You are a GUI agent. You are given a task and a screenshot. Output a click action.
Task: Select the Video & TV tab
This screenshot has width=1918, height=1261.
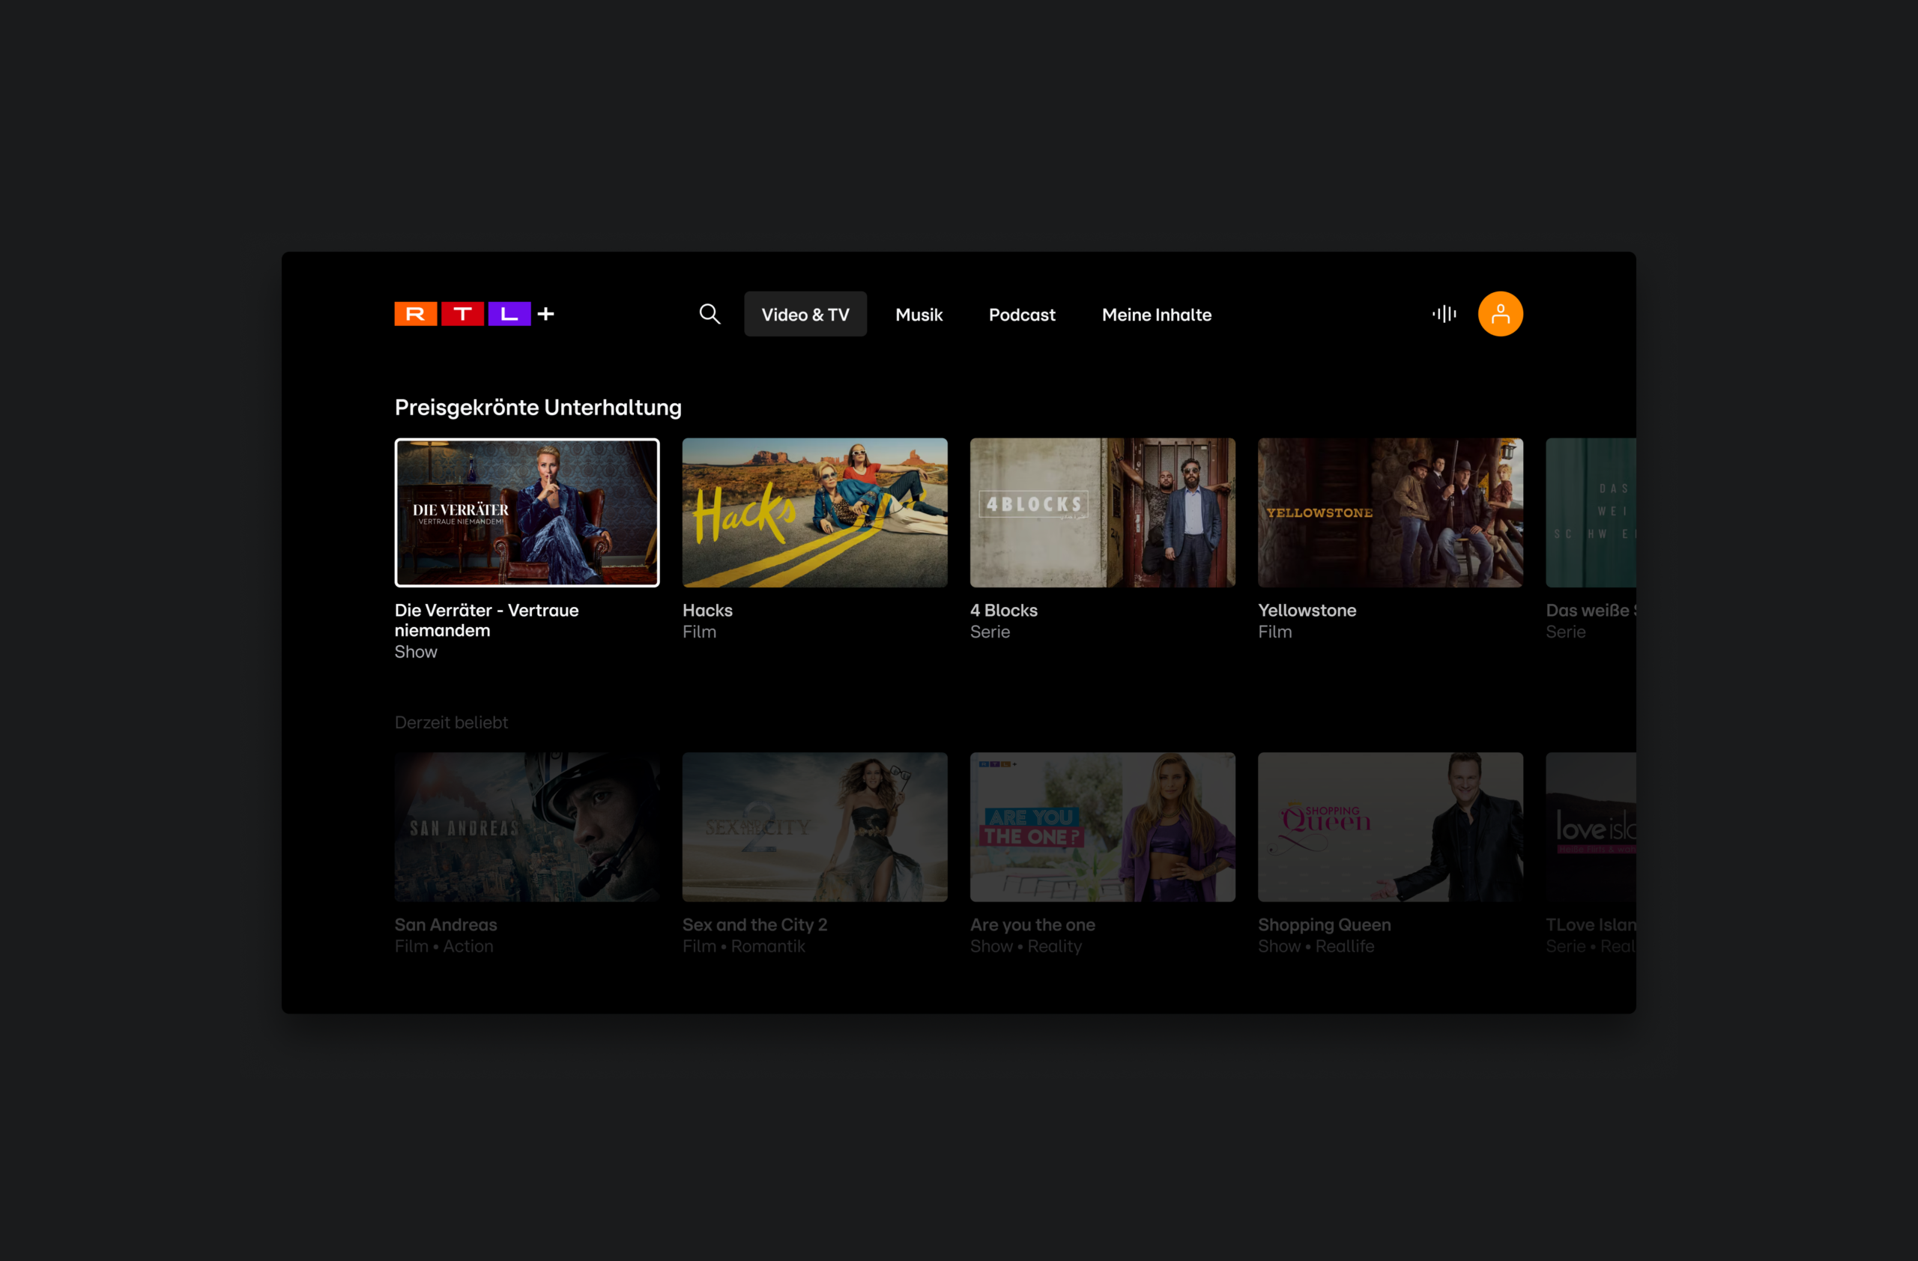tap(805, 314)
